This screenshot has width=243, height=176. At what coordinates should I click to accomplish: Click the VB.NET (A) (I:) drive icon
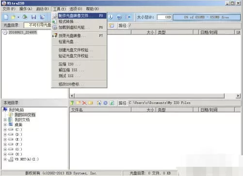coord(11,159)
